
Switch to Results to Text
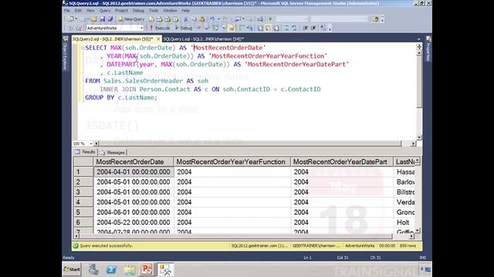tap(260, 28)
